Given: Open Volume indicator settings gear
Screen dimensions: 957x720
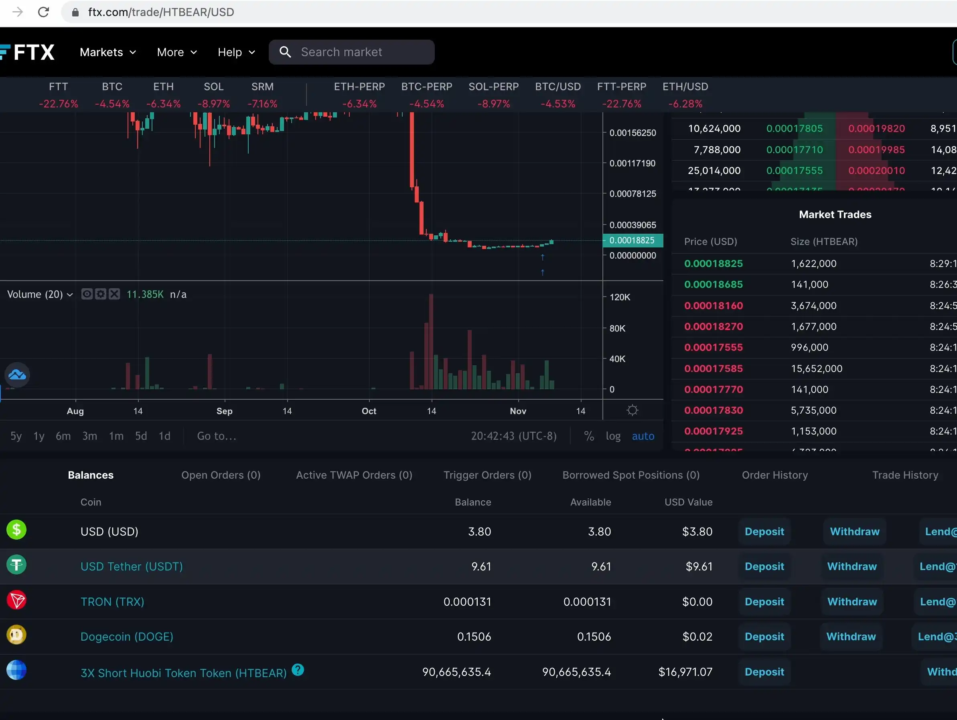Looking at the screenshot, I should (101, 294).
